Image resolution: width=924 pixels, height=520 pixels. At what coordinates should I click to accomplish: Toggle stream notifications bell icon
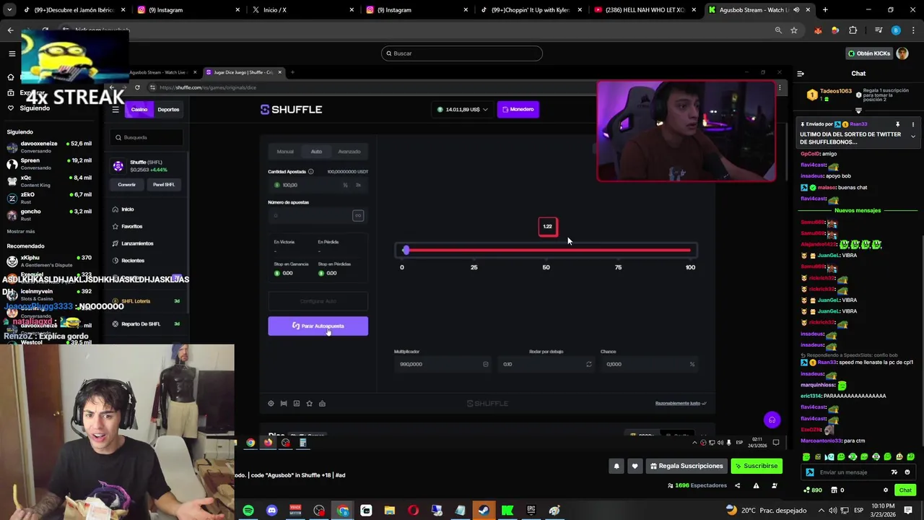pyautogui.click(x=616, y=467)
